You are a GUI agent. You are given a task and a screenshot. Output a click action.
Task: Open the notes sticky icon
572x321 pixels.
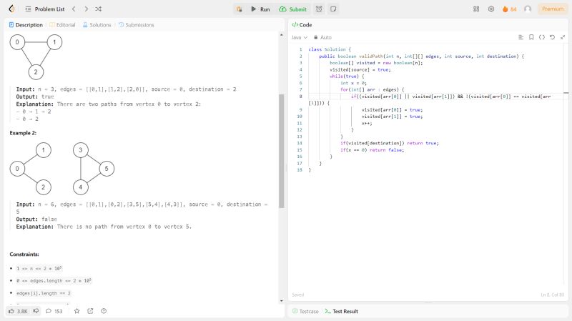[333, 9]
